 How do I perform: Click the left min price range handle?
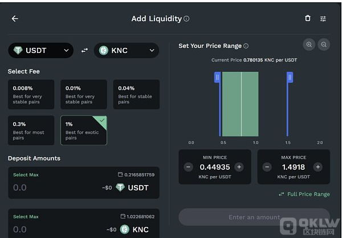218,77
